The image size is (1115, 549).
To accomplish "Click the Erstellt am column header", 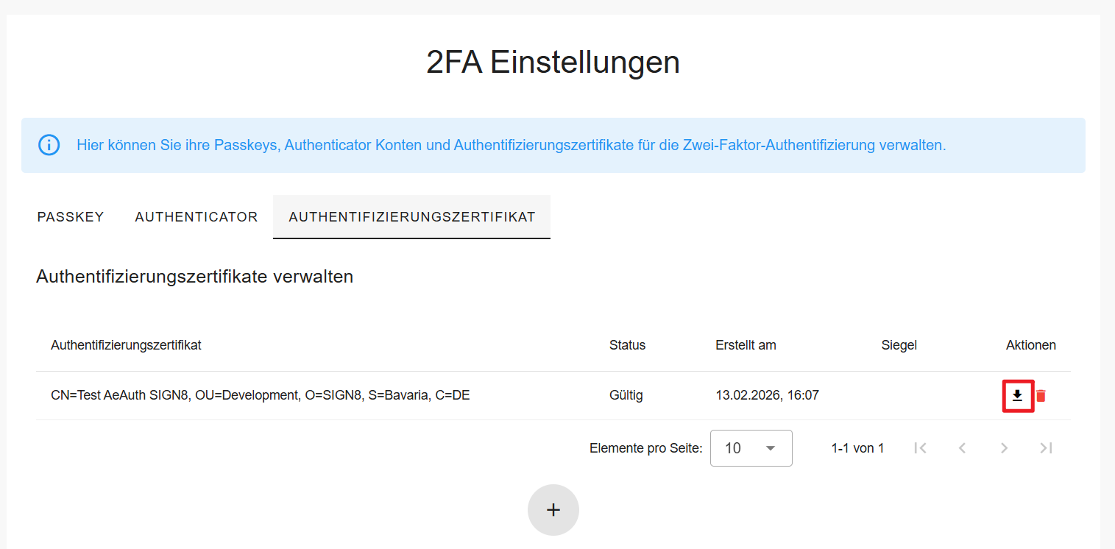I will pyautogui.click(x=746, y=345).
